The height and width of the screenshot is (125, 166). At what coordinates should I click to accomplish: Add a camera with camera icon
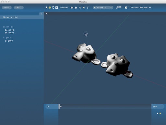(72, 8)
